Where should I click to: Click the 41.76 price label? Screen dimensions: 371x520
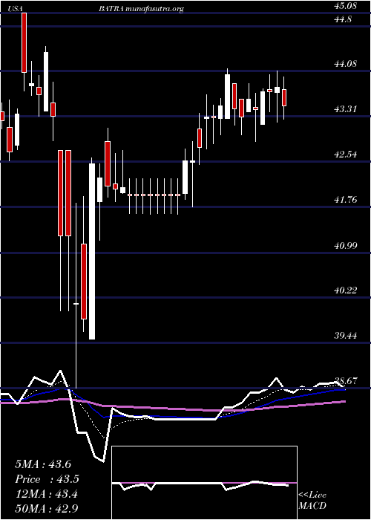(x=347, y=200)
